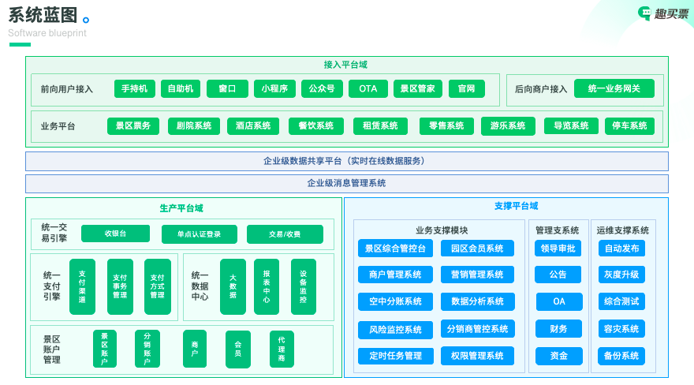
Task: Select the 酒店系统 box
Action: [253, 126]
